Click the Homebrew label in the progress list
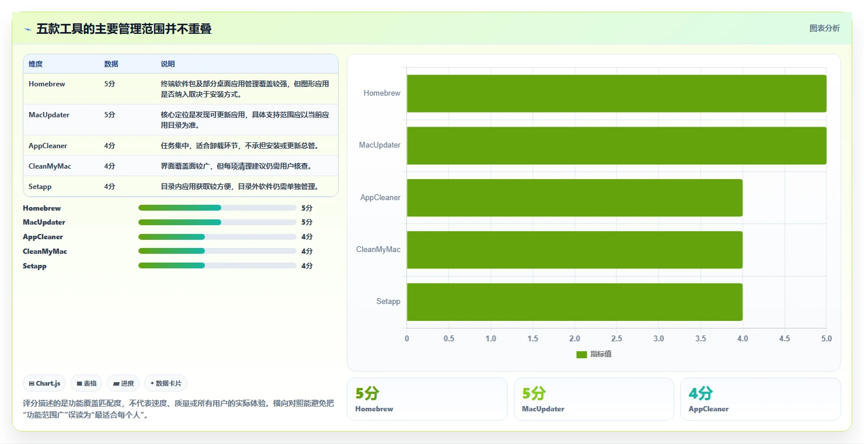864x444 pixels. point(42,208)
